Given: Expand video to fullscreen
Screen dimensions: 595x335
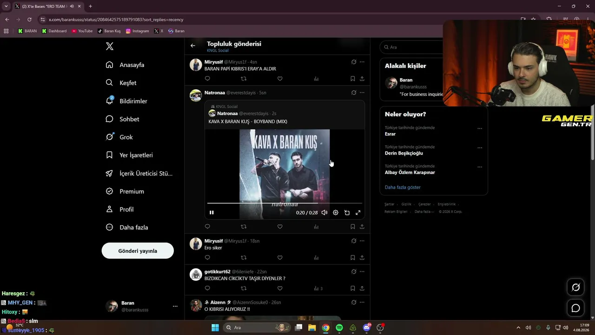Looking at the screenshot, I should [358, 213].
